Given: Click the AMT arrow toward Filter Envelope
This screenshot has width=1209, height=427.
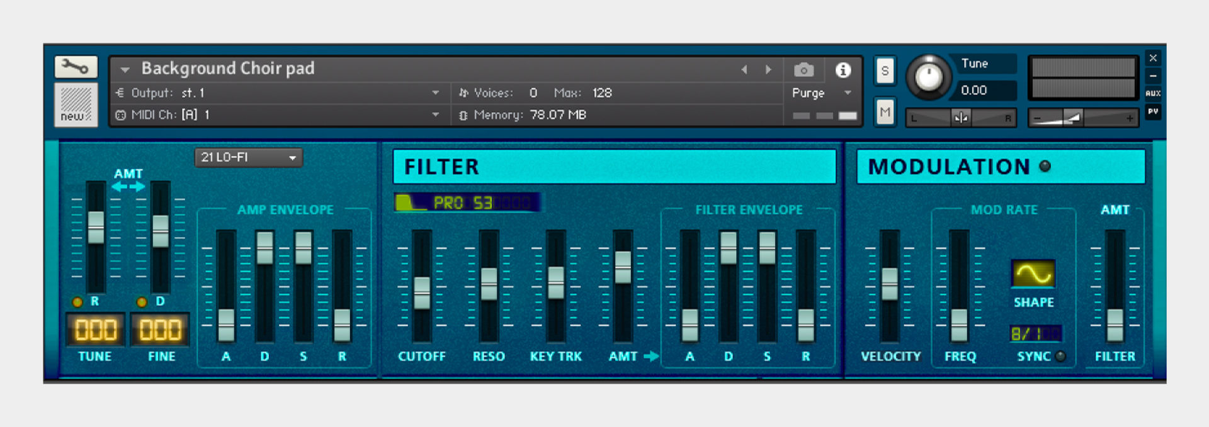Looking at the screenshot, I should 651,356.
